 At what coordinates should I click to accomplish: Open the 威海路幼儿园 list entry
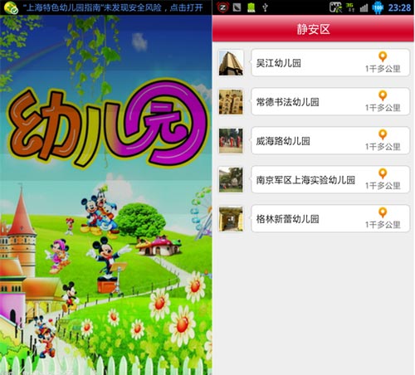330,141
